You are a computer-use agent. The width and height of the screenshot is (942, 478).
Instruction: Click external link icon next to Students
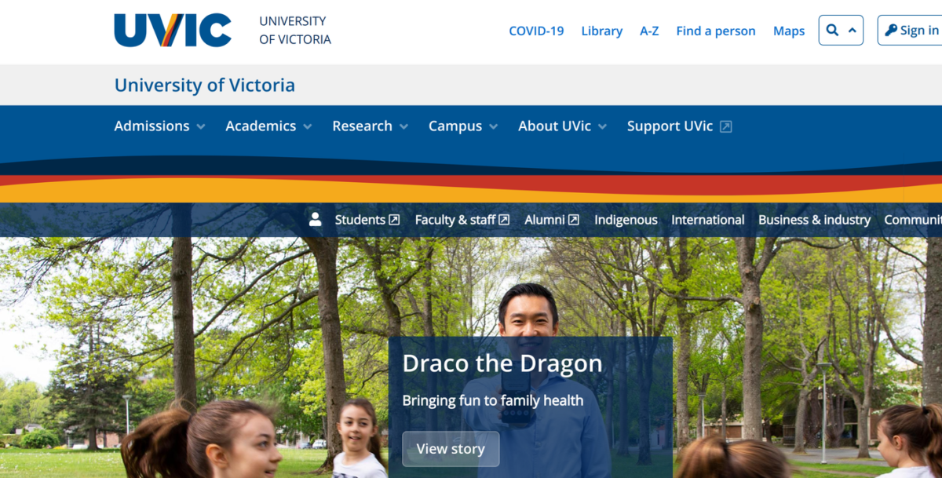[394, 220]
